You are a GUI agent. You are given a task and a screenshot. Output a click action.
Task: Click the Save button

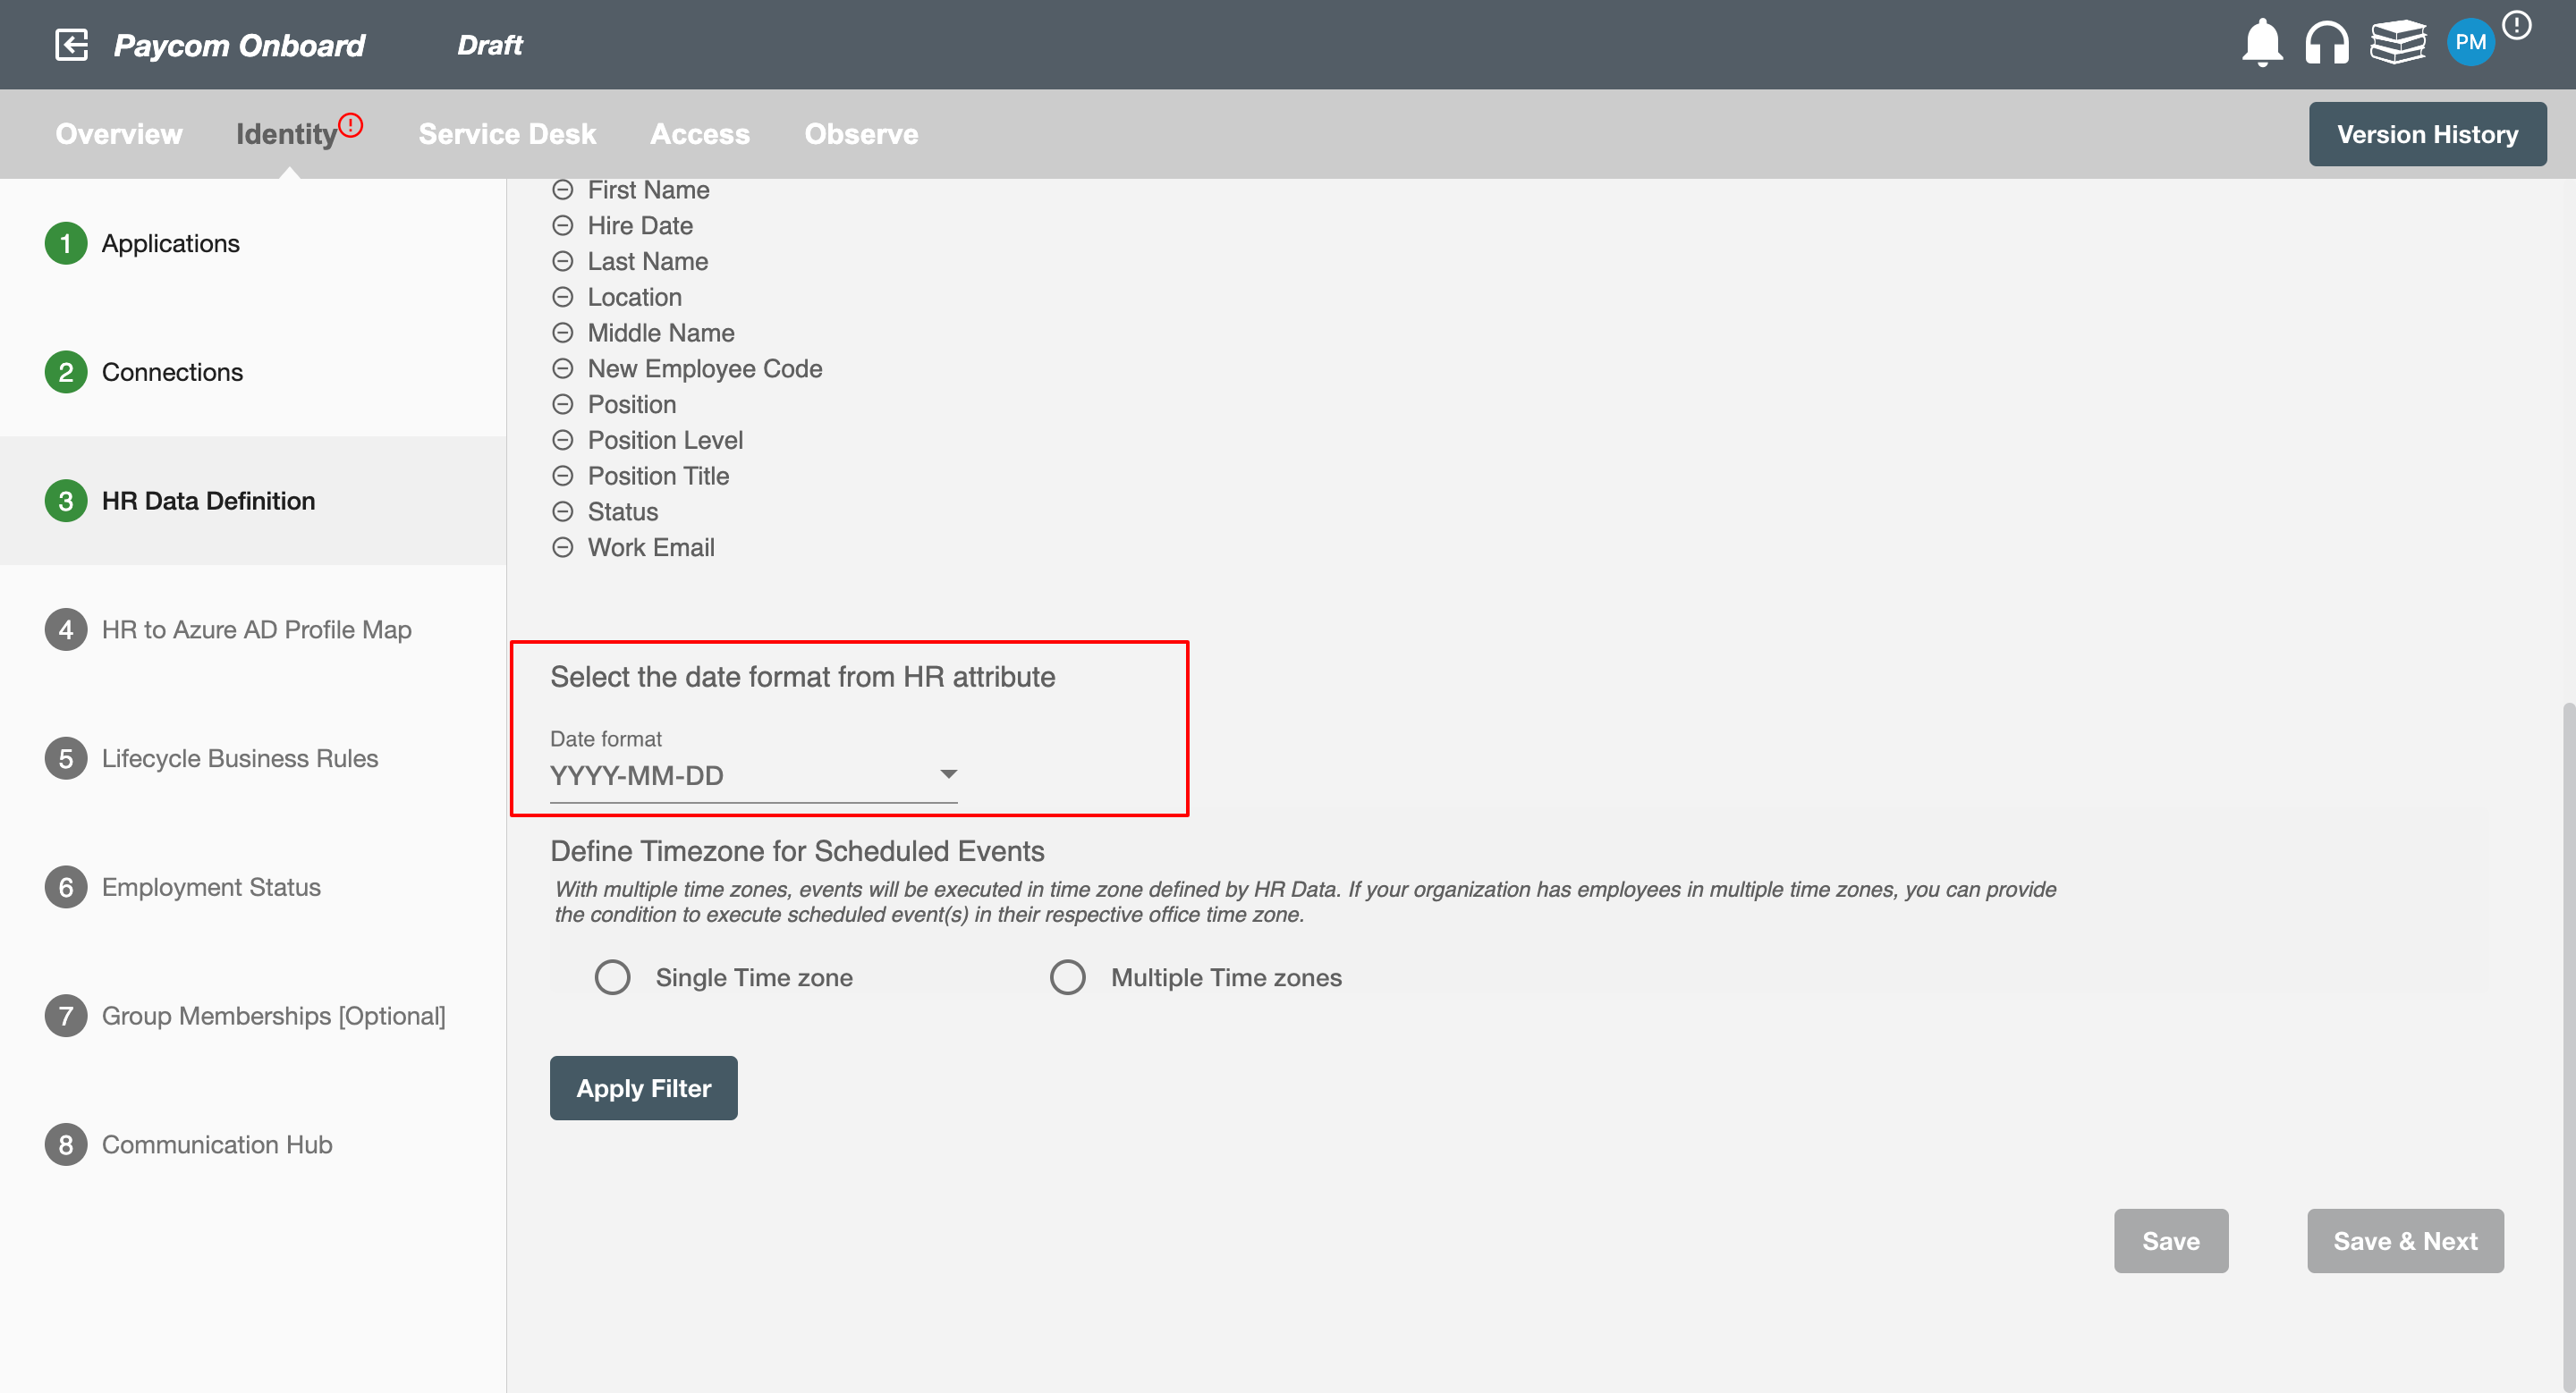2170,1241
